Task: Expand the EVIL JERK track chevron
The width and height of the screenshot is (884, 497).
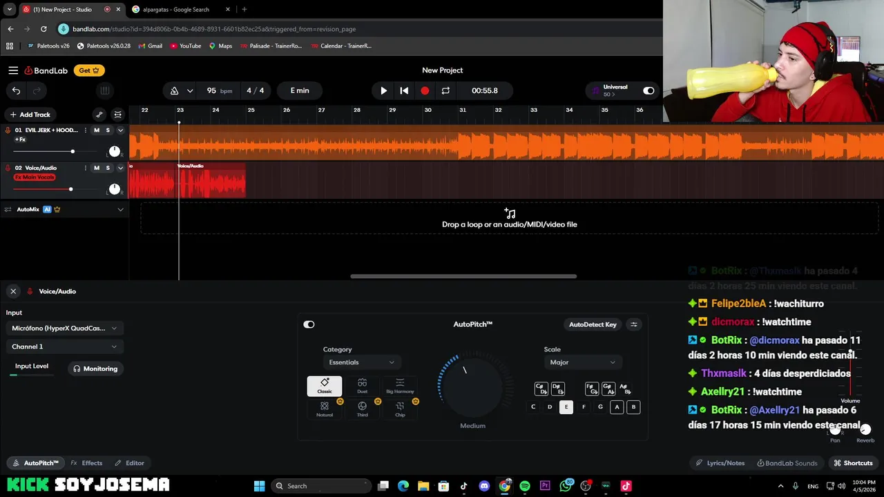Action: pyautogui.click(x=120, y=130)
